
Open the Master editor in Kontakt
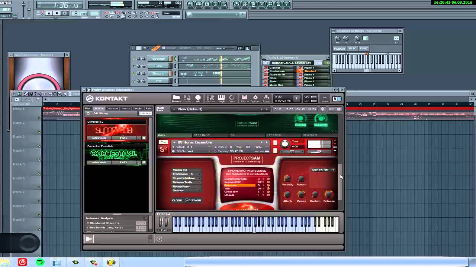[x=187, y=99]
